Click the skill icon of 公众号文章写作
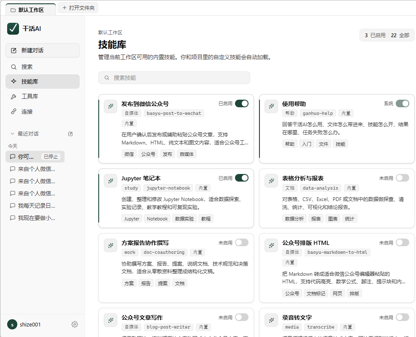Viewport: 416px width, 337px height. [x=111, y=320]
